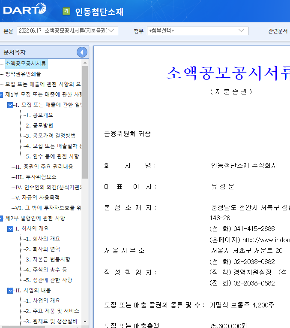290x328 pixels.
Task: Collapse the 문서목차 panel with the arrow button
Action: point(82,52)
